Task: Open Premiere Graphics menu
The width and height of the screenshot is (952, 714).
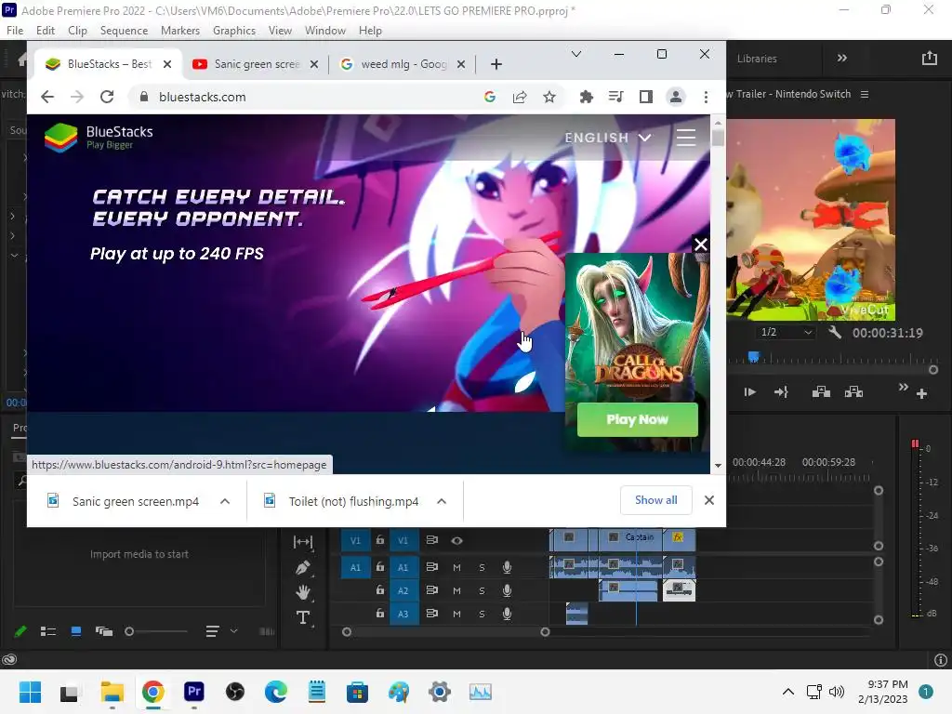Action: (x=233, y=31)
